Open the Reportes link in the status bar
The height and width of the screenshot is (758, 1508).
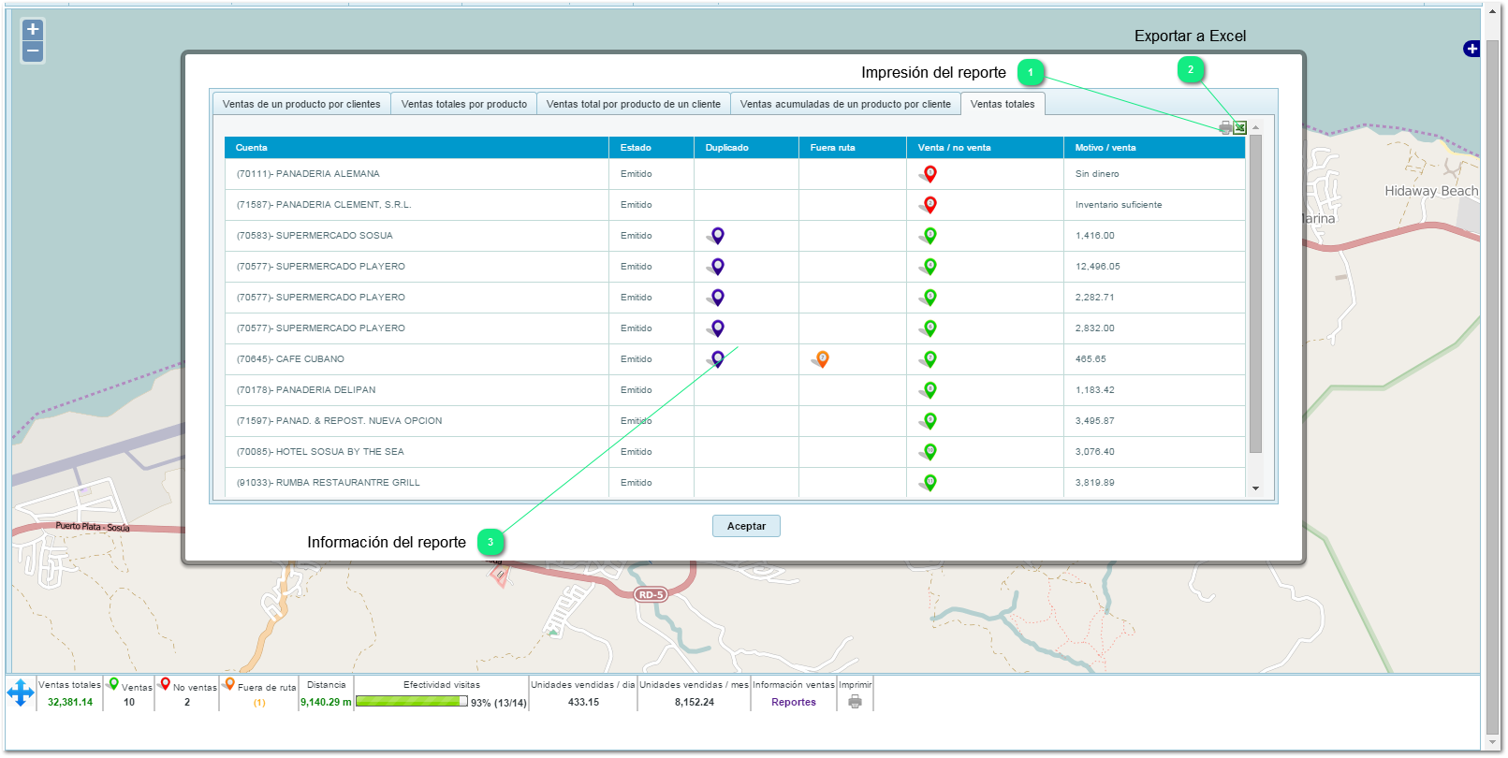pos(794,702)
